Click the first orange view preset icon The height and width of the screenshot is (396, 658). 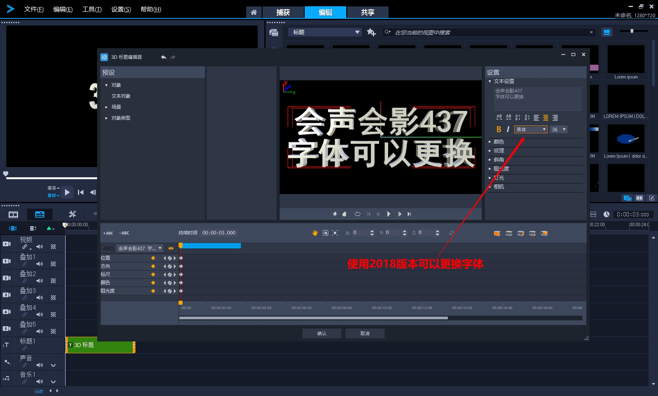coord(497,233)
